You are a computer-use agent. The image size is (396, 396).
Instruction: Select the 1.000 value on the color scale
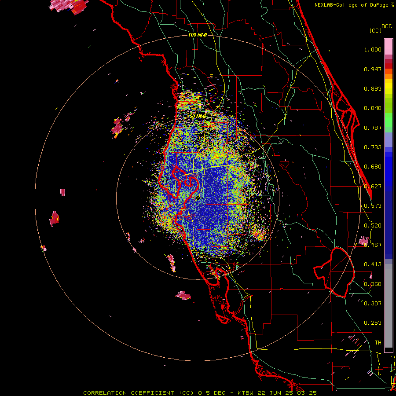pyautogui.click(x=373, y=49)
